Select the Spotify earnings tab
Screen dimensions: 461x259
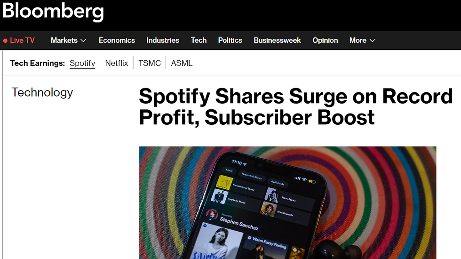pos(82,63)
